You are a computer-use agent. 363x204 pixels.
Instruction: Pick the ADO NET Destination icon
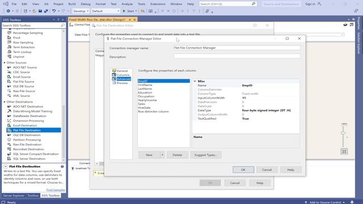[9, 107]
